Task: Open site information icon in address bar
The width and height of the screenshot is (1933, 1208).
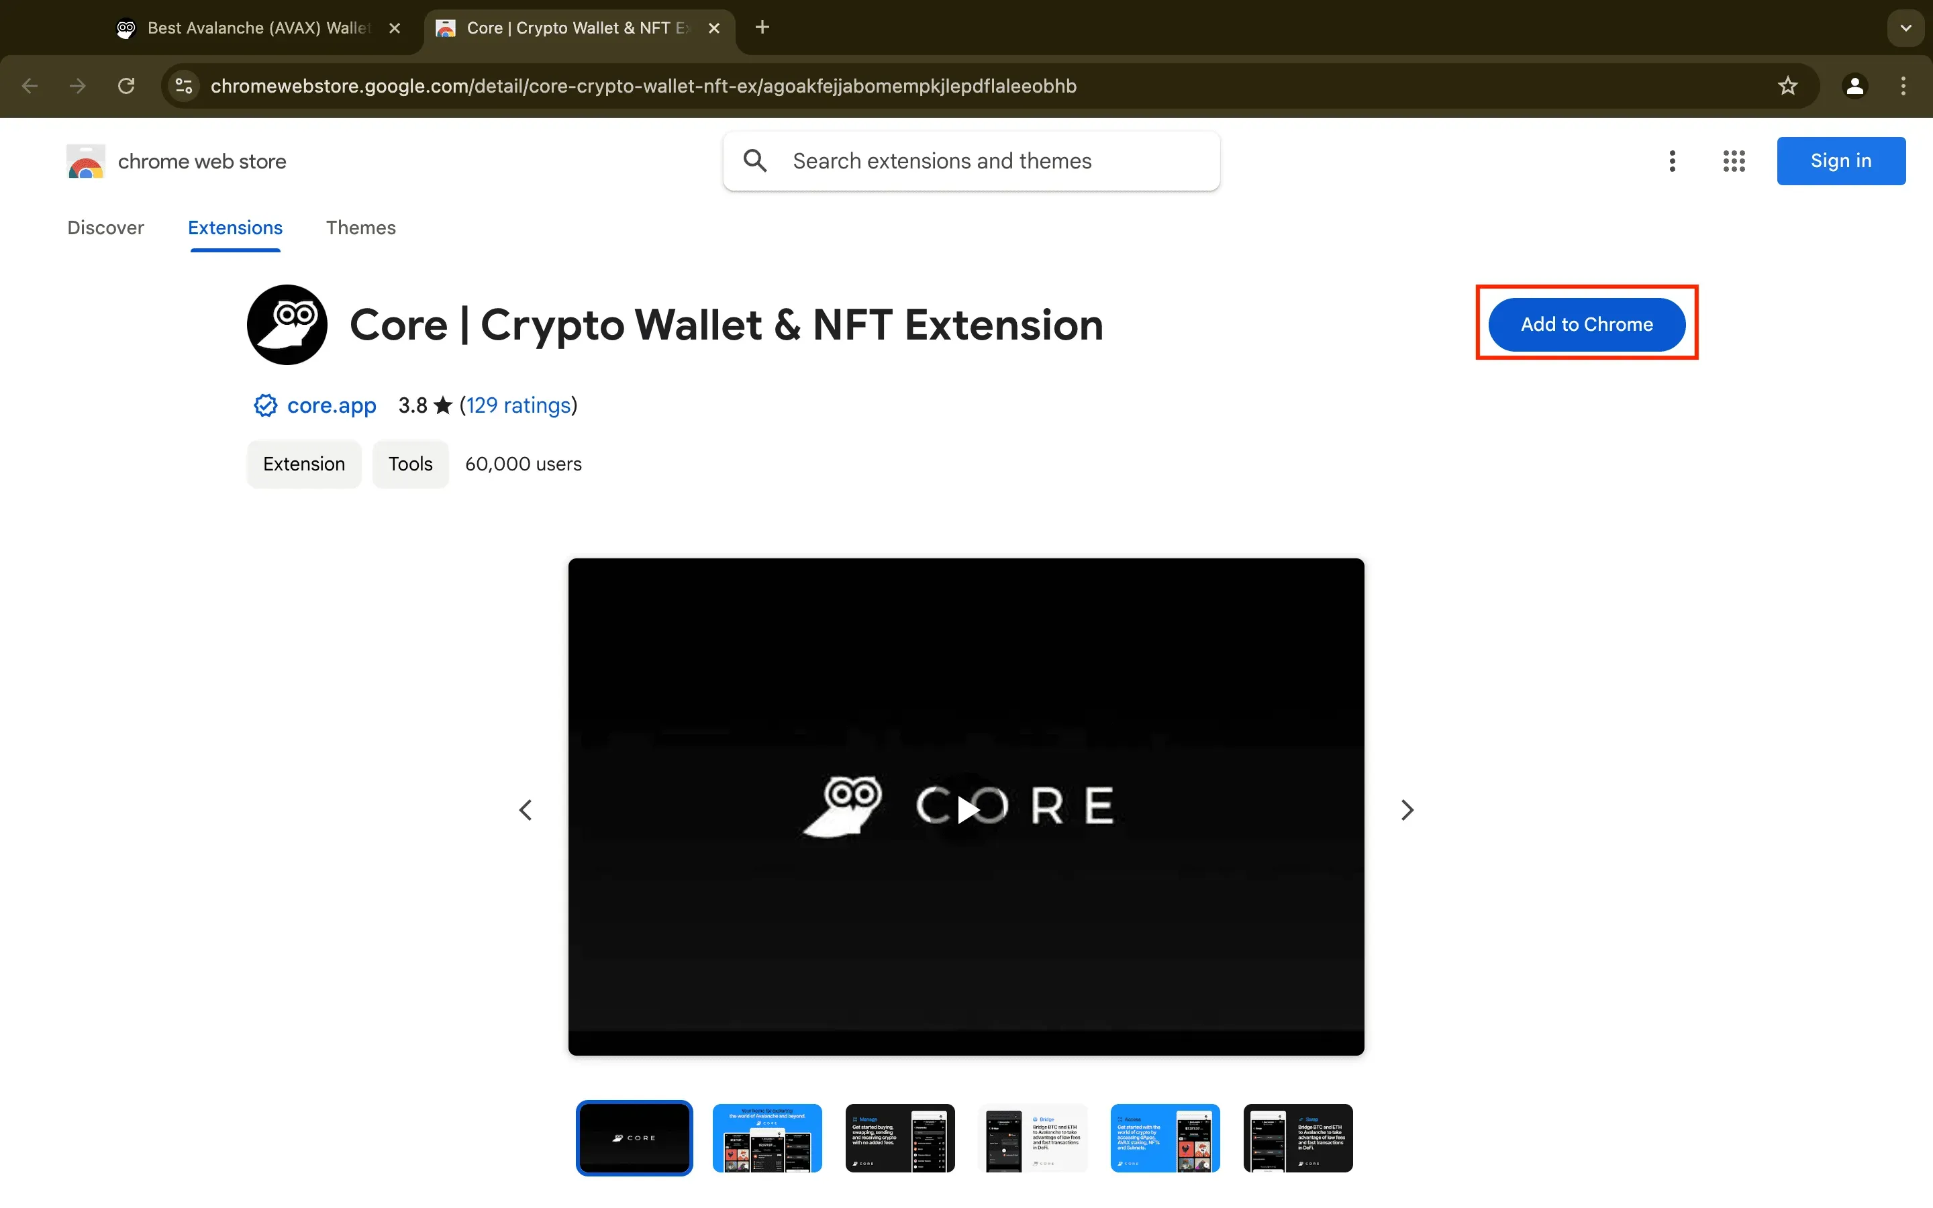Action: pyautogui.click(x=185, y=87)
